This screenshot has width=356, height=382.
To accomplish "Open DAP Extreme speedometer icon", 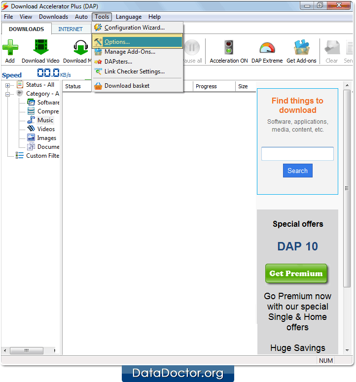I will [267, 48].
